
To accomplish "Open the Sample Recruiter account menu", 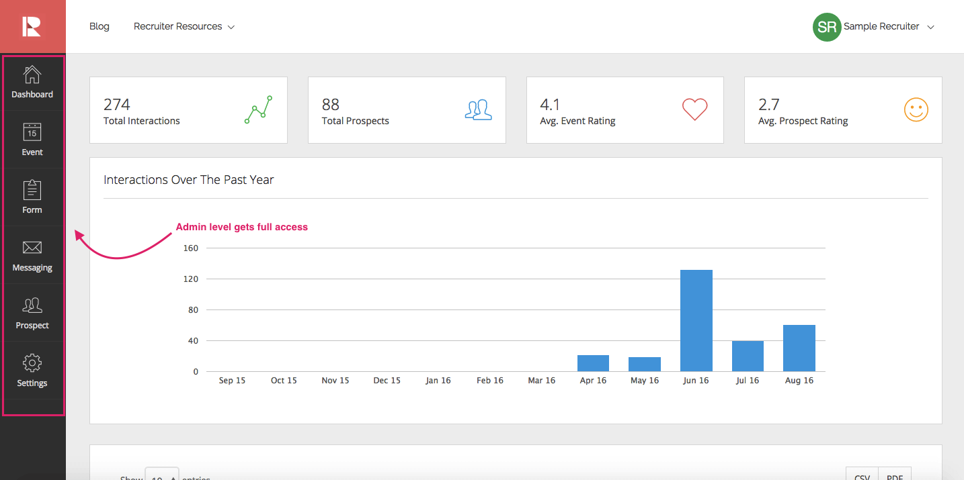I will pos(889,27).
